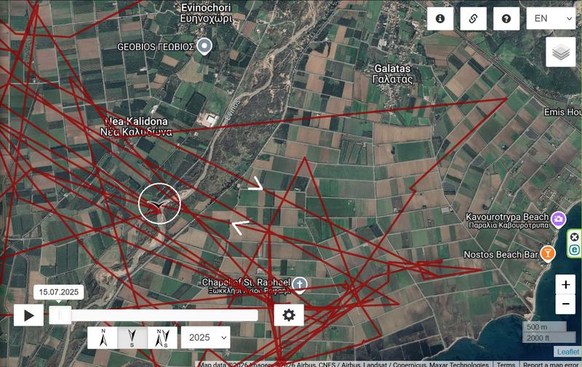Click the GEOBIOS ΓΕΩΒΙΟΣ label

156,47
